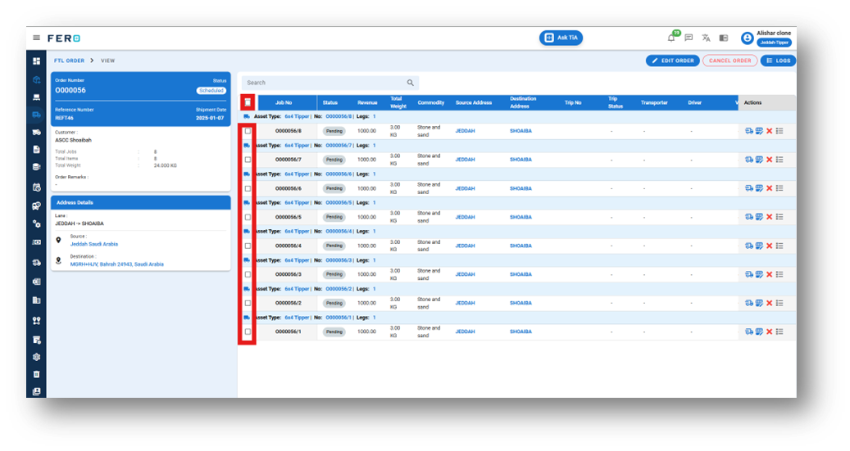Check the box for job 0000056/3
This screenshot has width=850, height=451.
pyautogui.click(x=248, y=274)
